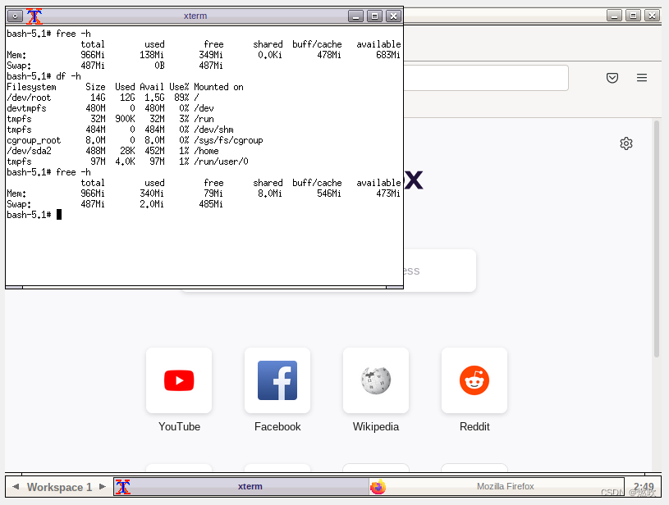Screen dimensions: 669x505
Task: Open the YouTube shortcut tile
Action: click(x=179, y=380)
